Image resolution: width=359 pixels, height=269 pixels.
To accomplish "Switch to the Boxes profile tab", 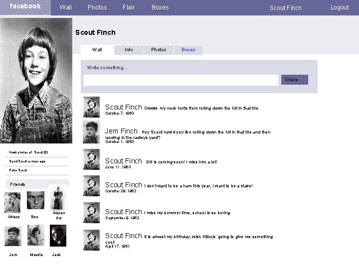I will [188, 50].
